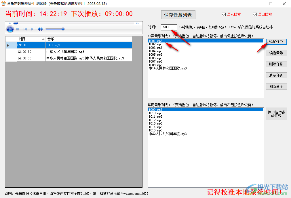Click the previous track icon

click(25, 29)
